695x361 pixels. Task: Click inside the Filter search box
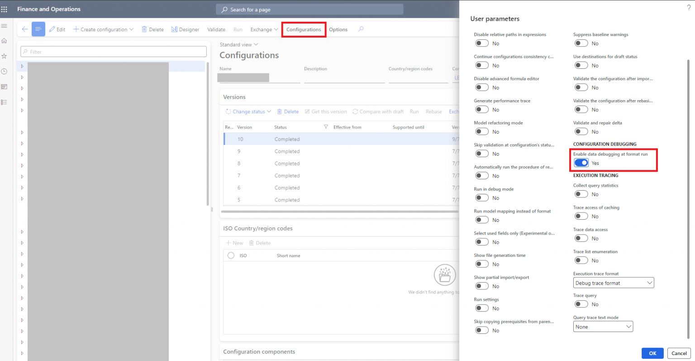[113, 51]
